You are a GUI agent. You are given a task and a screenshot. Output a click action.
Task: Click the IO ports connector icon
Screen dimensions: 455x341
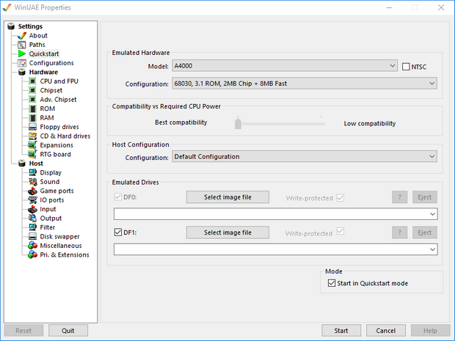(32, 199)
